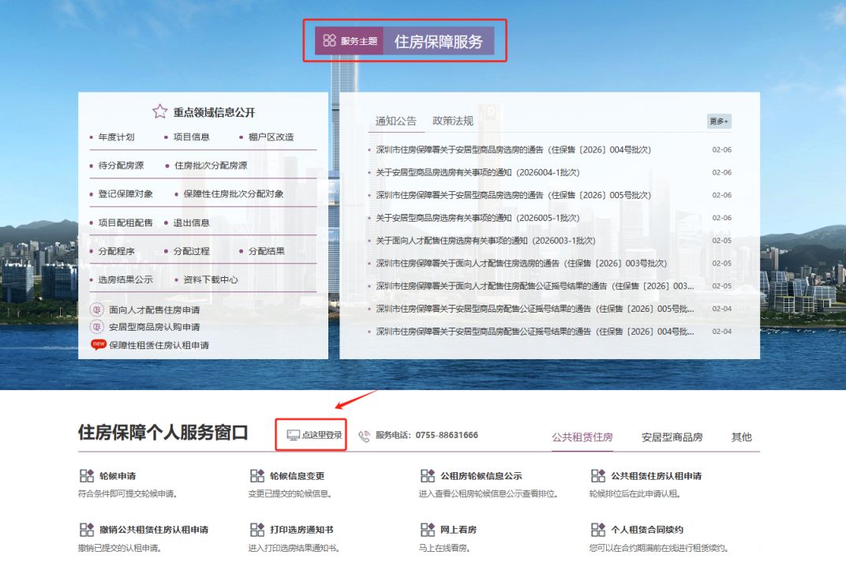Viewport: 846px width, 570px height.
Task: Click the 撤销公共租赁住房认租申请 service title
Action: (154, 530)
